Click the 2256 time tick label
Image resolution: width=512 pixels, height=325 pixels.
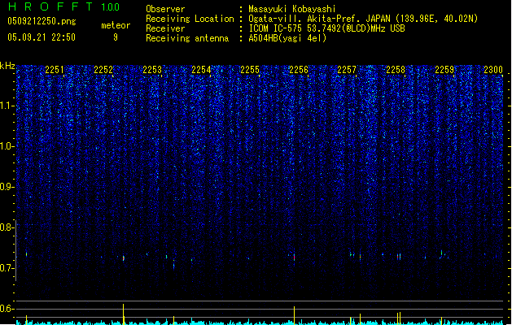[x=299, y=70]
